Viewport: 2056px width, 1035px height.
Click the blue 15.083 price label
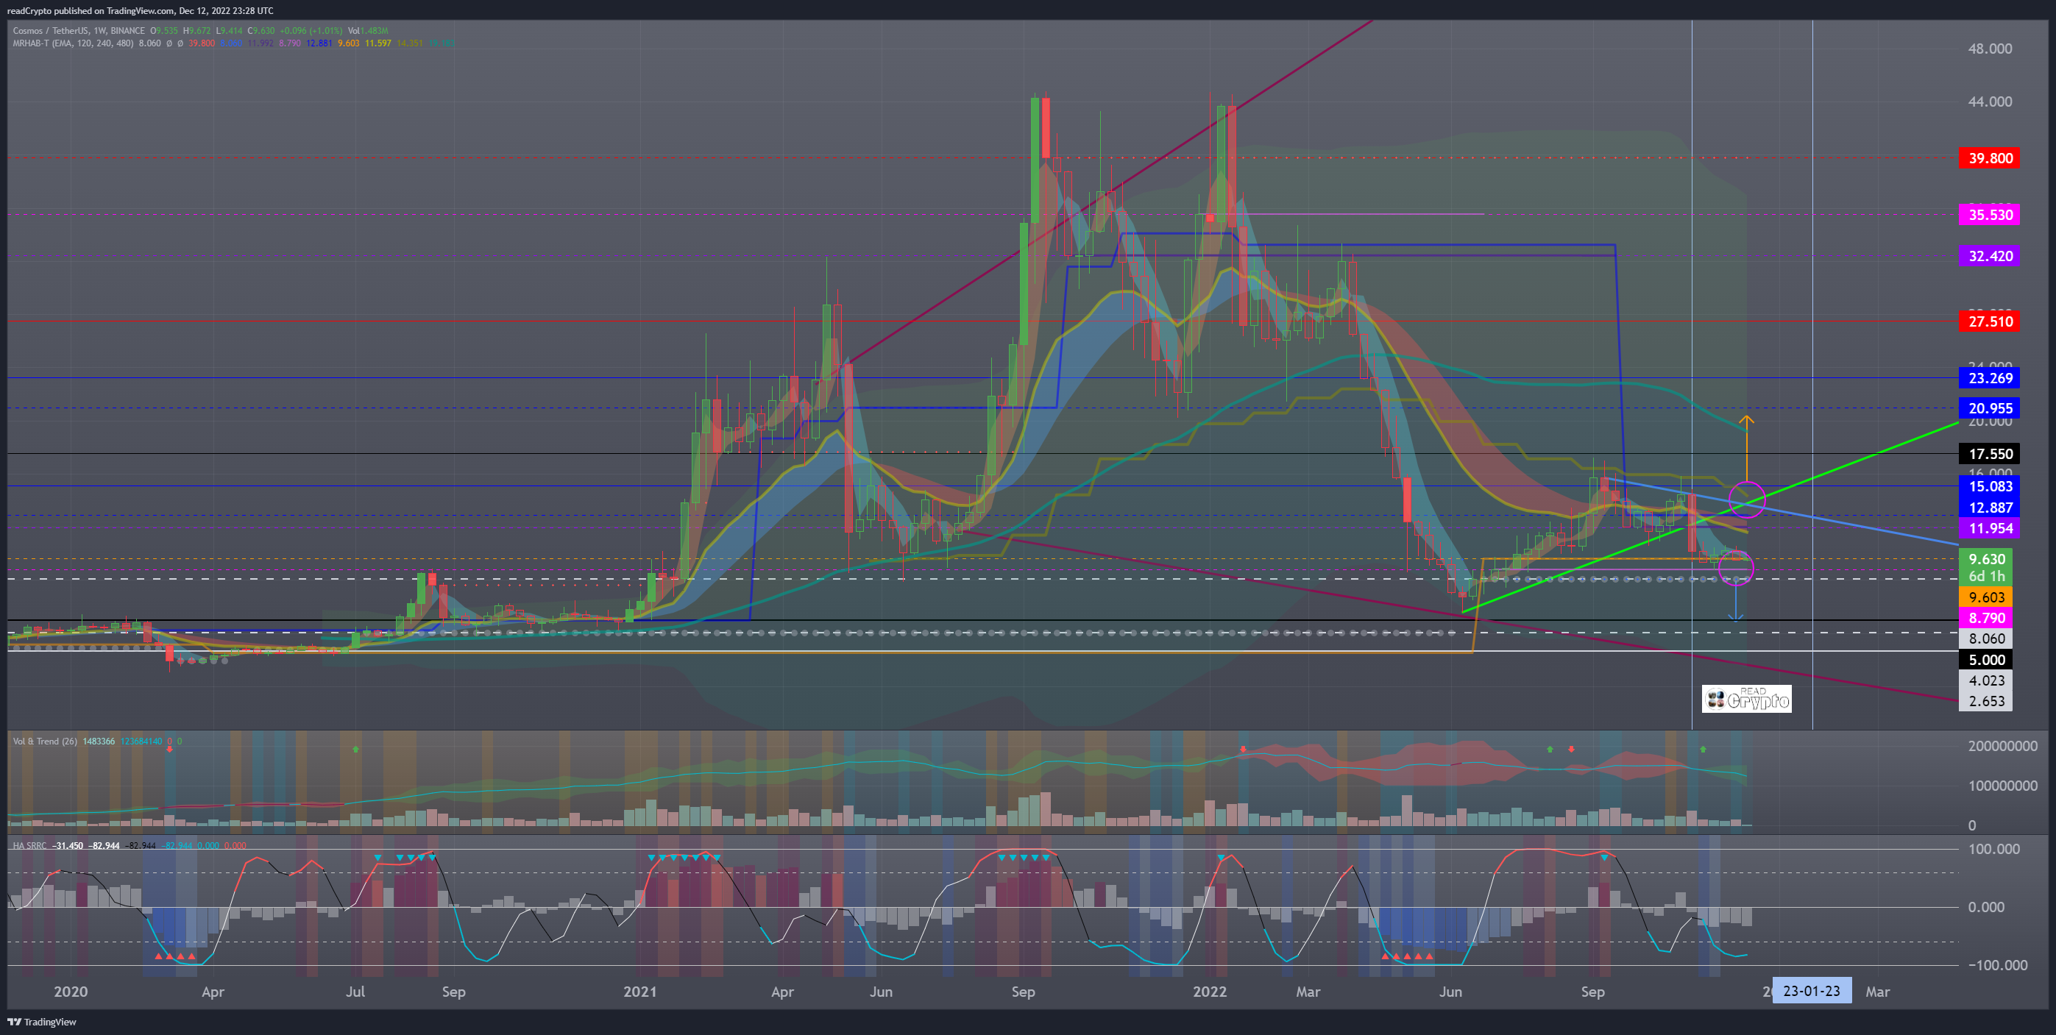[1989, 486]
